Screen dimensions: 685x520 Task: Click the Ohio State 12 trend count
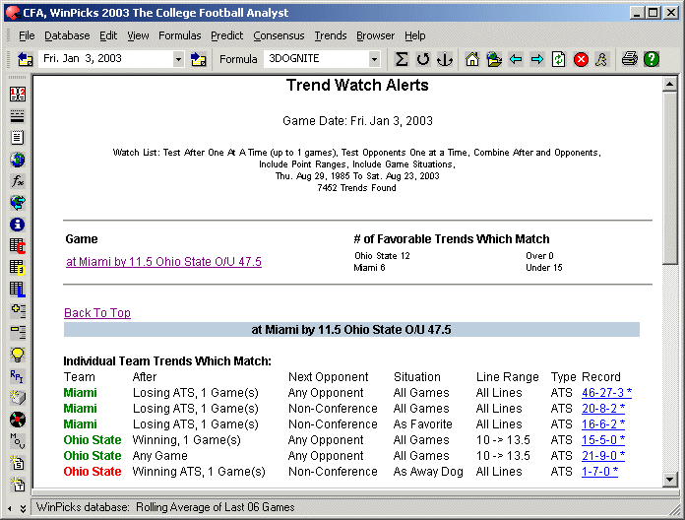click(x=382, y=256)
